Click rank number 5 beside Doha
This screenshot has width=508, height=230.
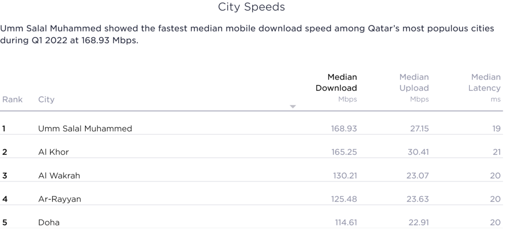pyautogui.click(x=4, y=222)
